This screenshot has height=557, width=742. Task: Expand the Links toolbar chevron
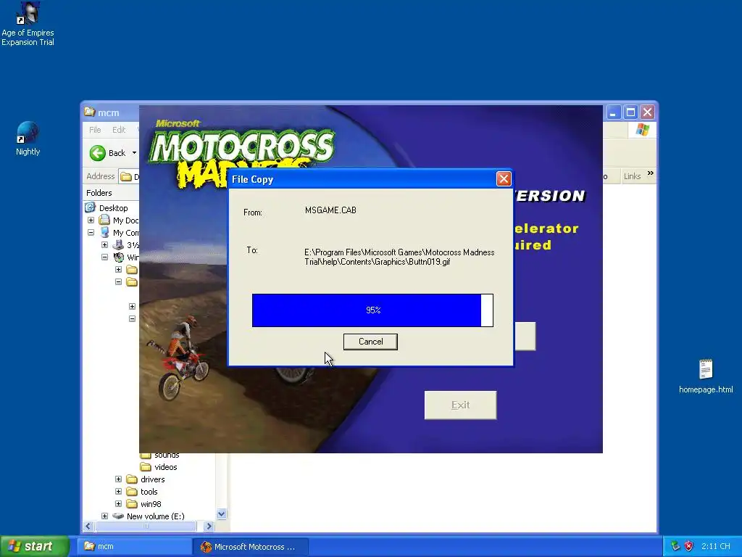[x=651, y=173]
